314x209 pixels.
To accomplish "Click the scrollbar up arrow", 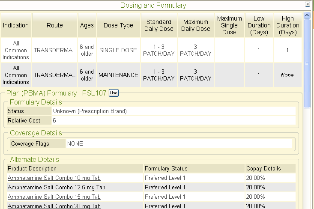I will click(307, 15).
